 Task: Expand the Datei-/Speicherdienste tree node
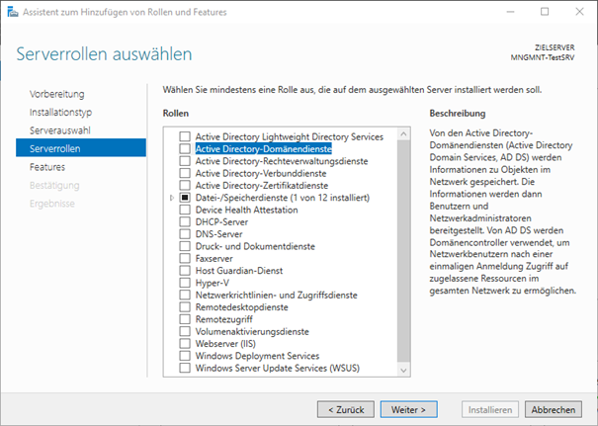pyautogui.click(x=171, y=197)
